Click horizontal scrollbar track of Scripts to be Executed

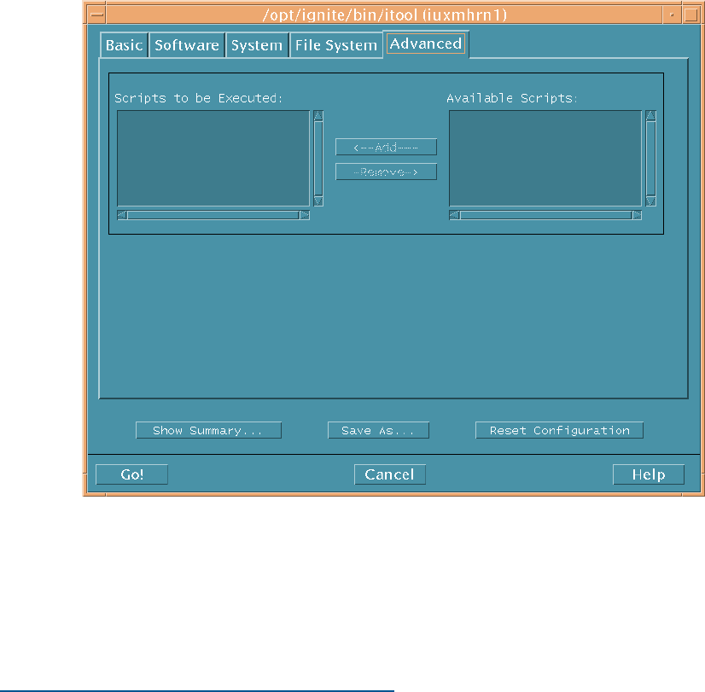pos(213,215)
